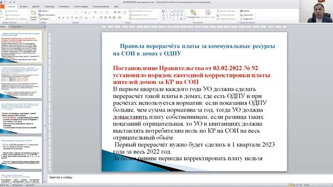Toggle underline formatting

[x=68, y=18]
